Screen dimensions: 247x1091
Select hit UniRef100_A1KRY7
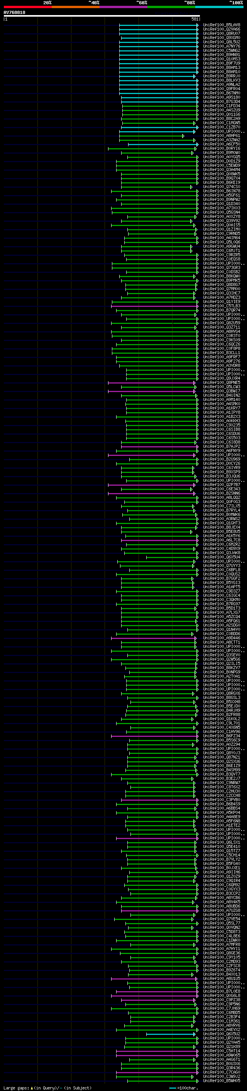(221, 408)
